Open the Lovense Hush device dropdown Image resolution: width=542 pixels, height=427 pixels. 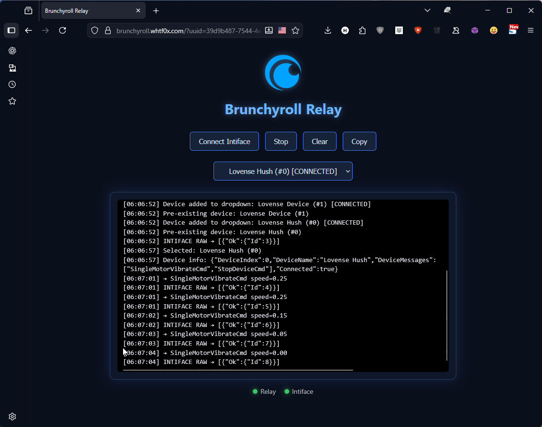pyautogui.click(x=283, y=171)
